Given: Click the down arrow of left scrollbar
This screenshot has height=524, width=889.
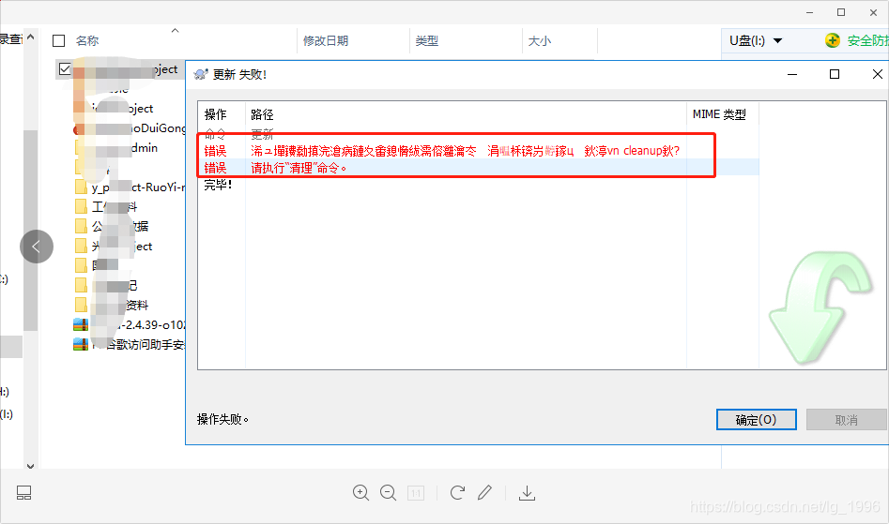Looking at the screenshot, I should pyautogui.click(x=31, y=466).
